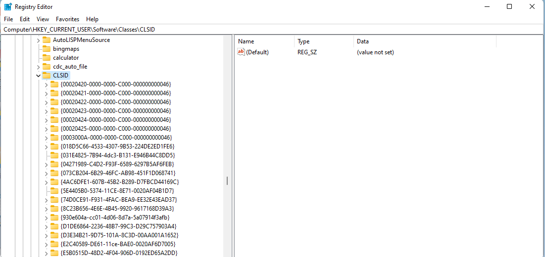Expand the {D1DE6864-2236-48B7-99C3-D29C757903A4} key
The image size is (545, 257).
(x=46, y=226)
